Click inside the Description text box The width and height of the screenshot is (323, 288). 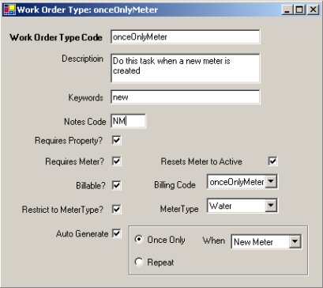pos(186,68)
